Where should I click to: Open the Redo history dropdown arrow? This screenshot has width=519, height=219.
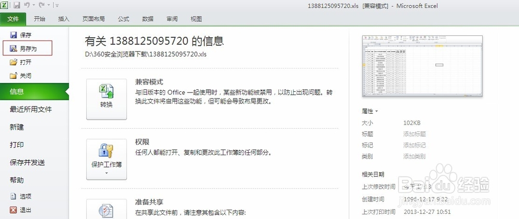(49, 5)
